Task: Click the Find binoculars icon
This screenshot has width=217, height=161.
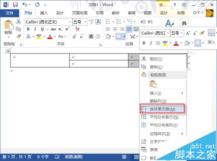Action: (184, 23)
